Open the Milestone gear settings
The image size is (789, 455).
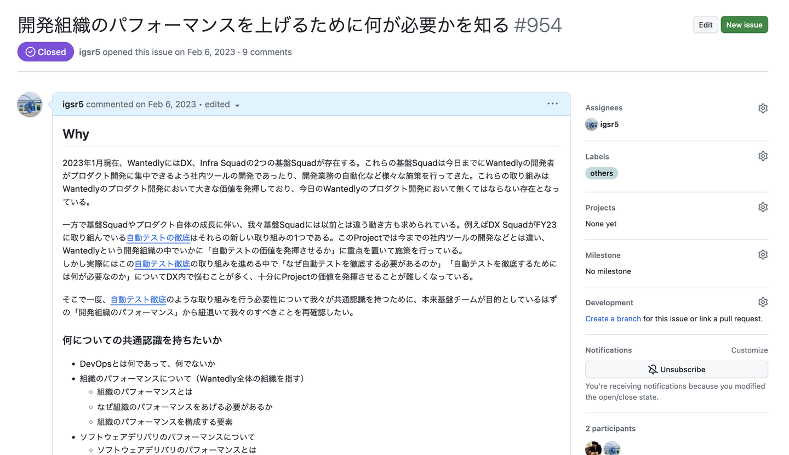coord(763,255)
